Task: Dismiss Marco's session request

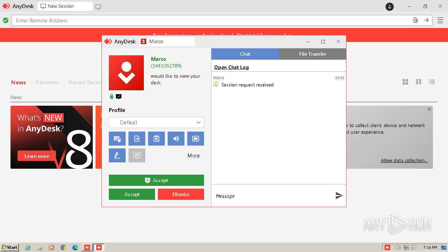Action: click(181, 194)
